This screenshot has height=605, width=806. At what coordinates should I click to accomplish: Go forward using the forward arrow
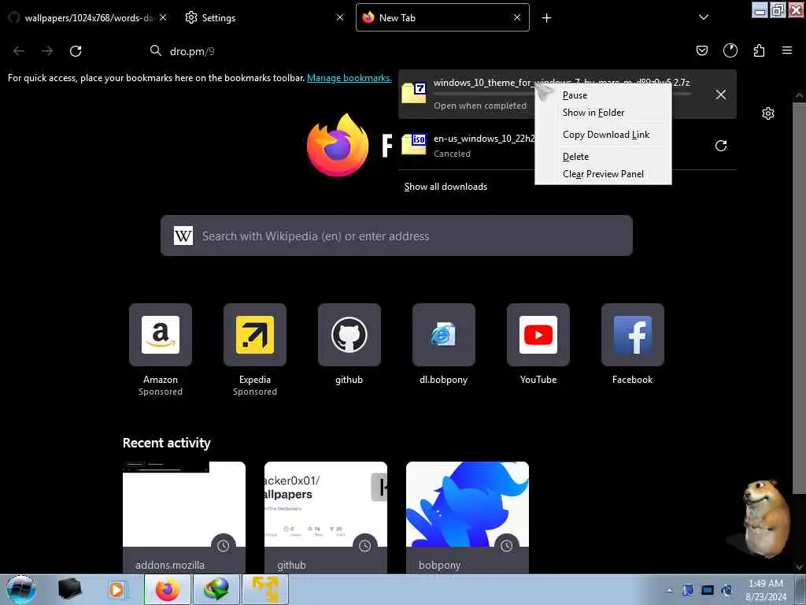click(x=47, y=51)
